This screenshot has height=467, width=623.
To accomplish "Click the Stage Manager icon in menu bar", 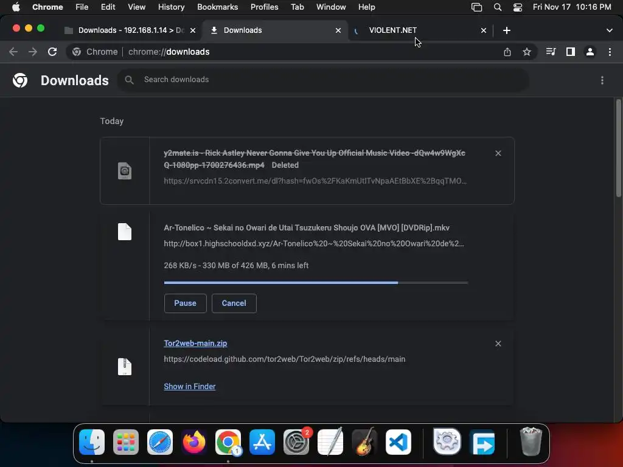I will 477,7.
